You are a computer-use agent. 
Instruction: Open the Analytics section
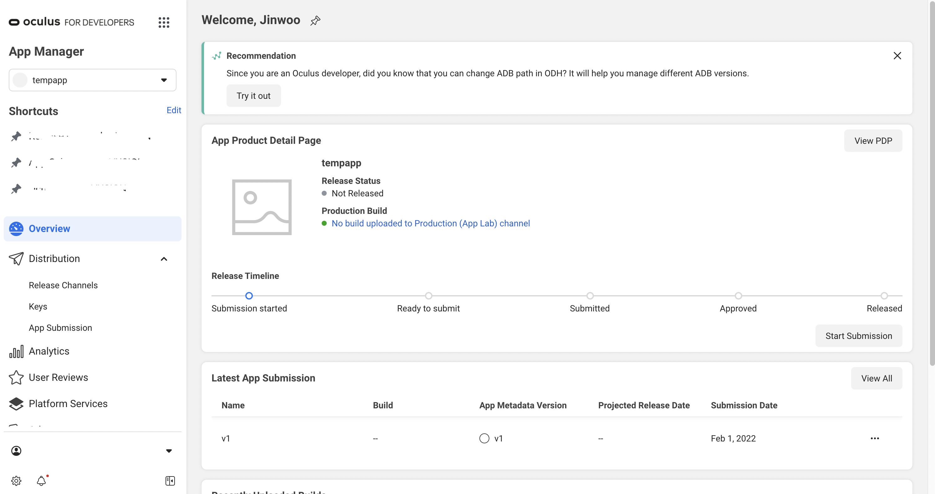(49, 351)
